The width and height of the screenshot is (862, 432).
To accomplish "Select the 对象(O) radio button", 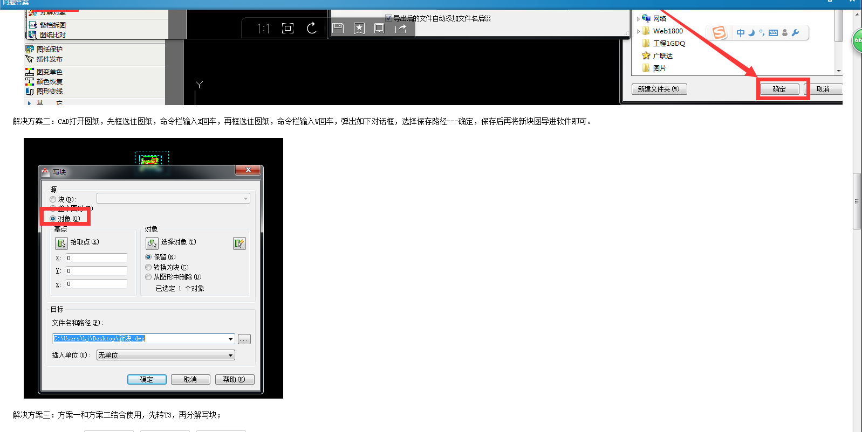I will pos(53,219).
